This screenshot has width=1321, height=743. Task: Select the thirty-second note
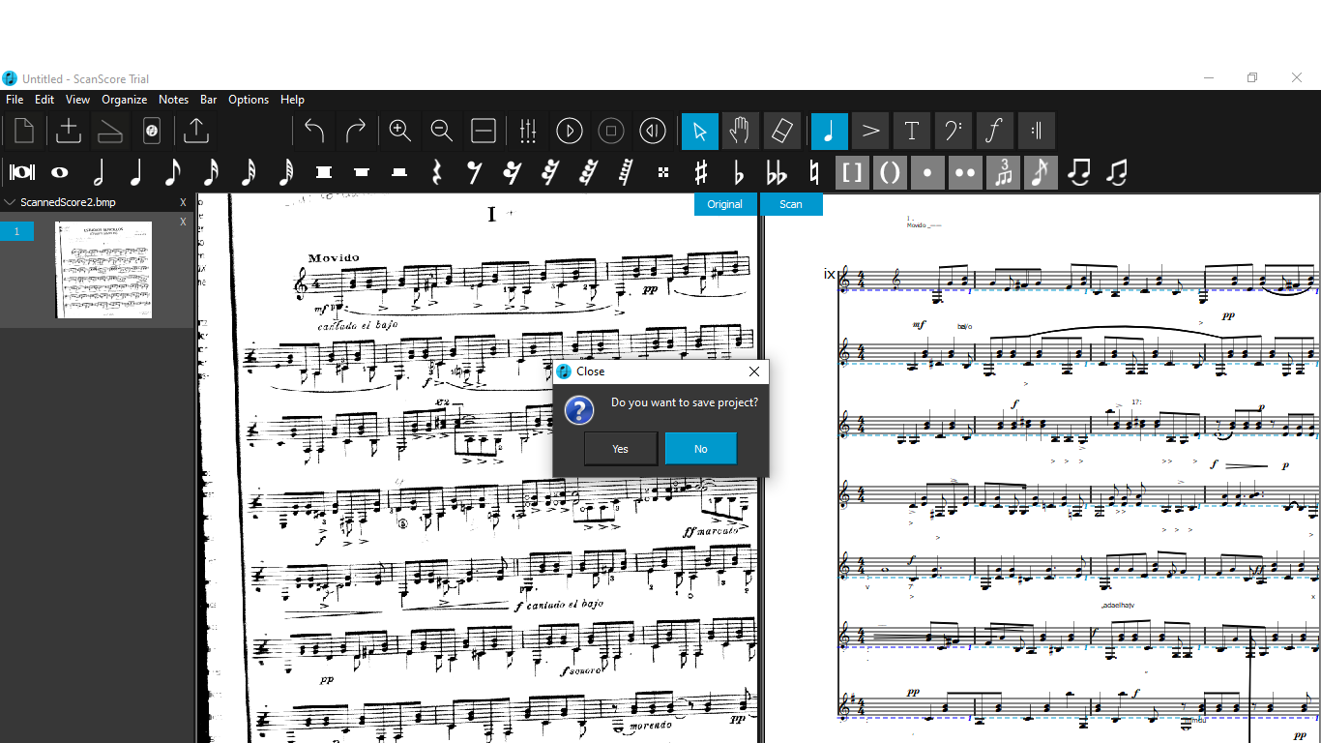click(x=249, y=172)
